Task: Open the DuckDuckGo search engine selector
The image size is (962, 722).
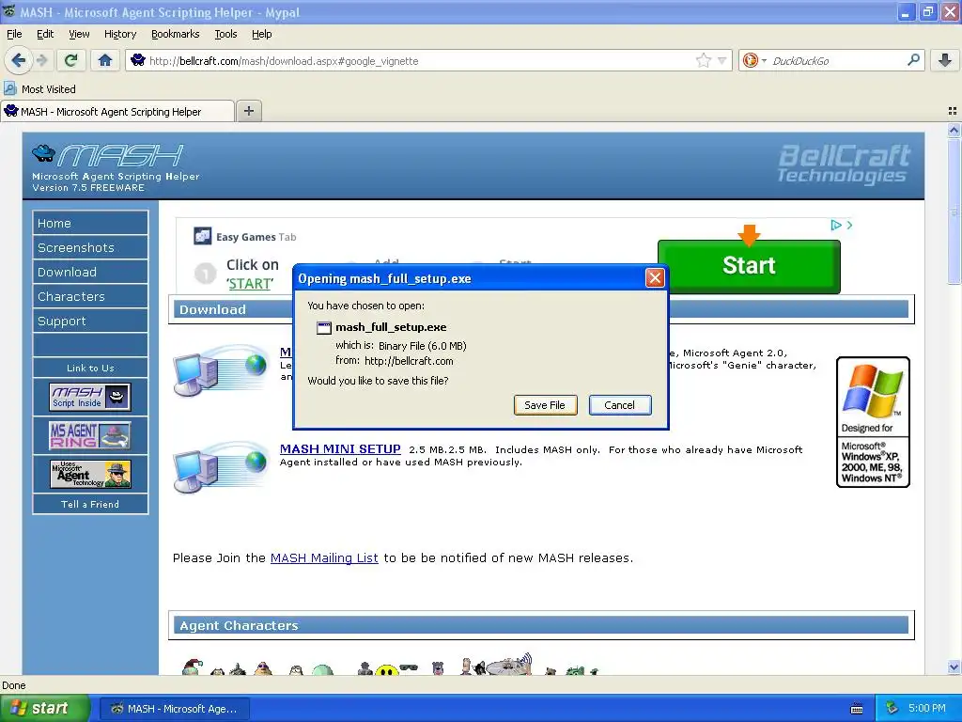Action: click(x=754, y=60)
